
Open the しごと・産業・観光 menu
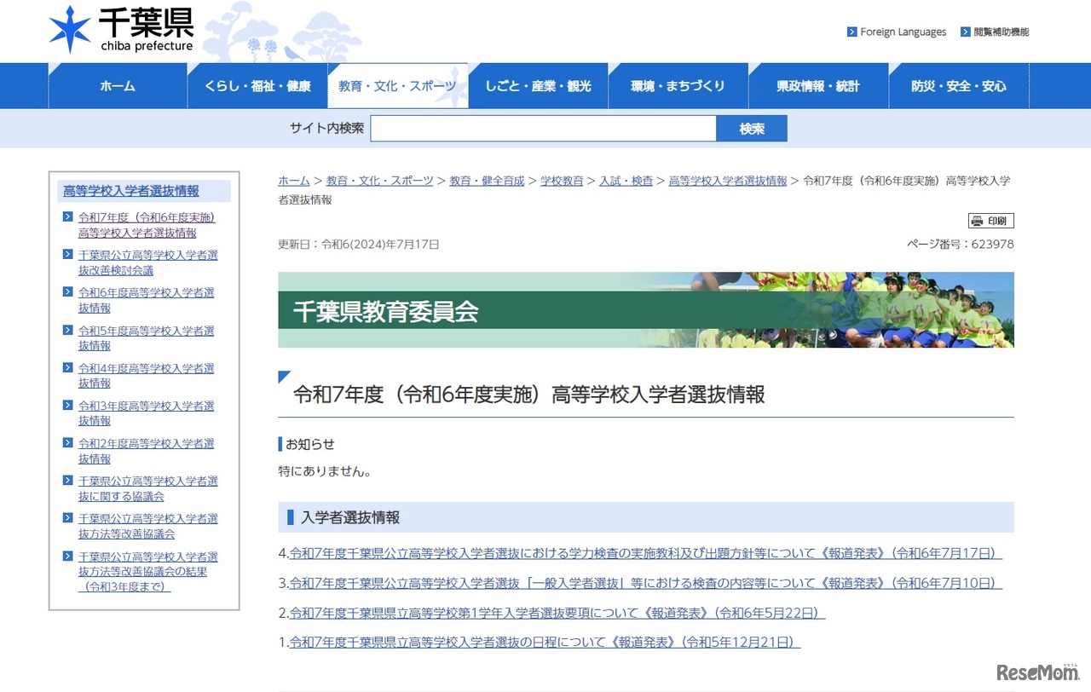pyautogui.click(x=539, y=85)
